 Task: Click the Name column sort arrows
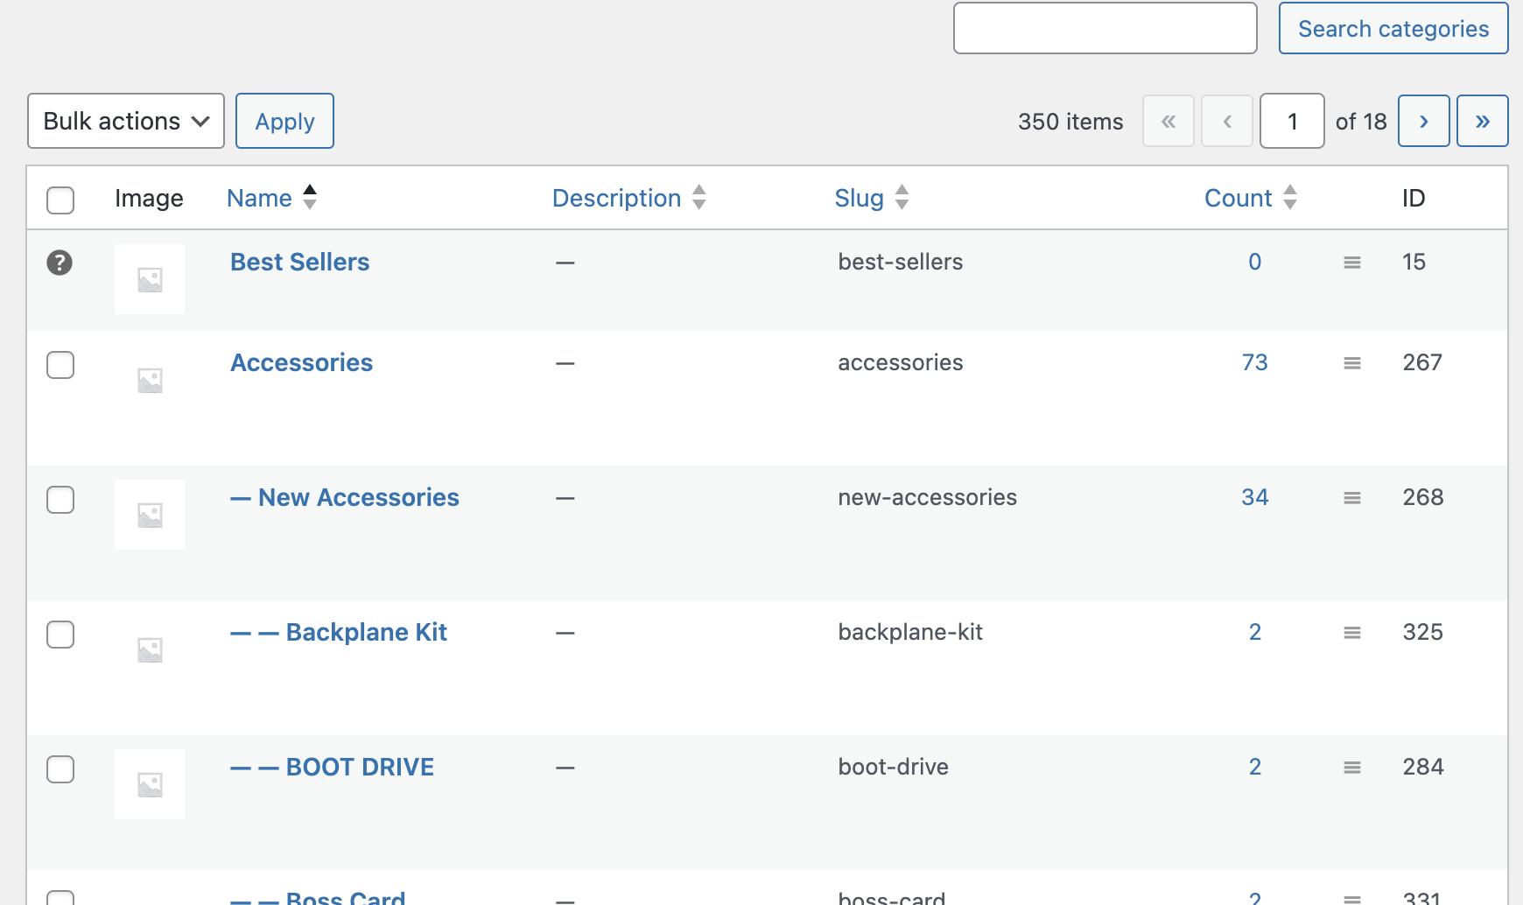coord(310,198)
